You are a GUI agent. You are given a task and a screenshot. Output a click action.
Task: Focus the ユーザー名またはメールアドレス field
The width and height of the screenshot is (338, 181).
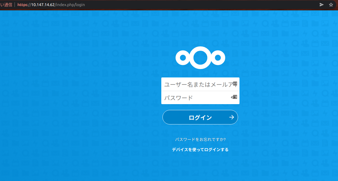point(200,84)
